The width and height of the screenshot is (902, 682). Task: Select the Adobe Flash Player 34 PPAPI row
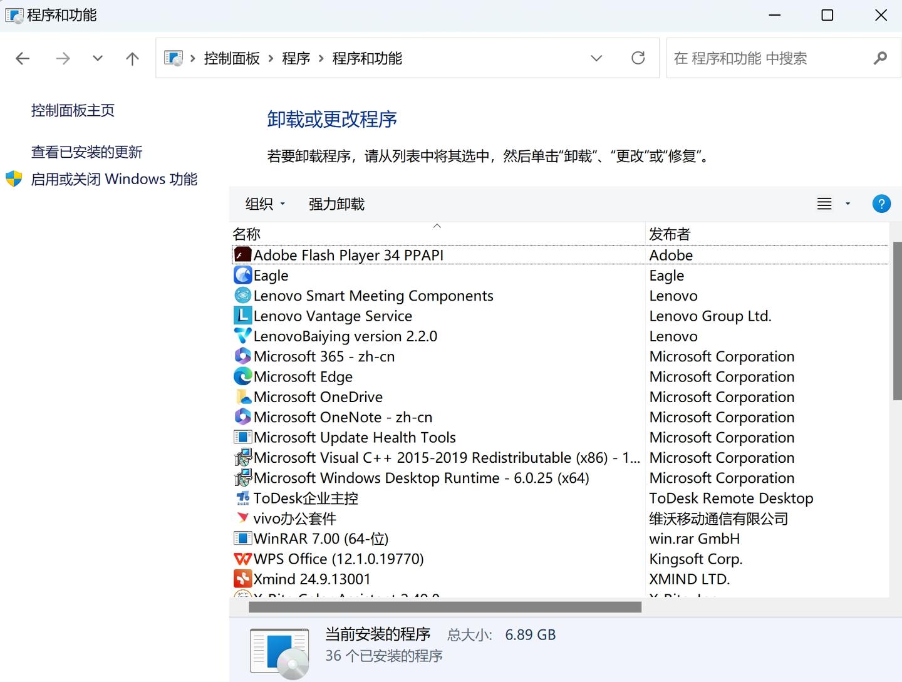(x=560, y=255)
